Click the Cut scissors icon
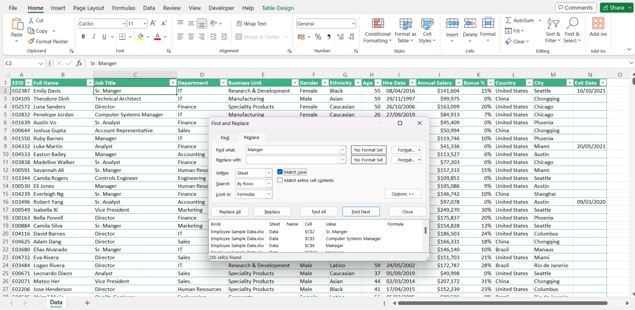 (31, 20)
